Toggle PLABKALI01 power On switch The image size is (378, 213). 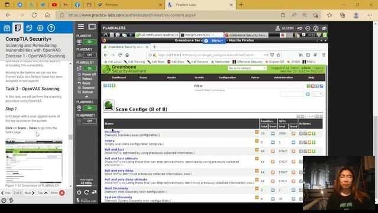click(89, 69)
